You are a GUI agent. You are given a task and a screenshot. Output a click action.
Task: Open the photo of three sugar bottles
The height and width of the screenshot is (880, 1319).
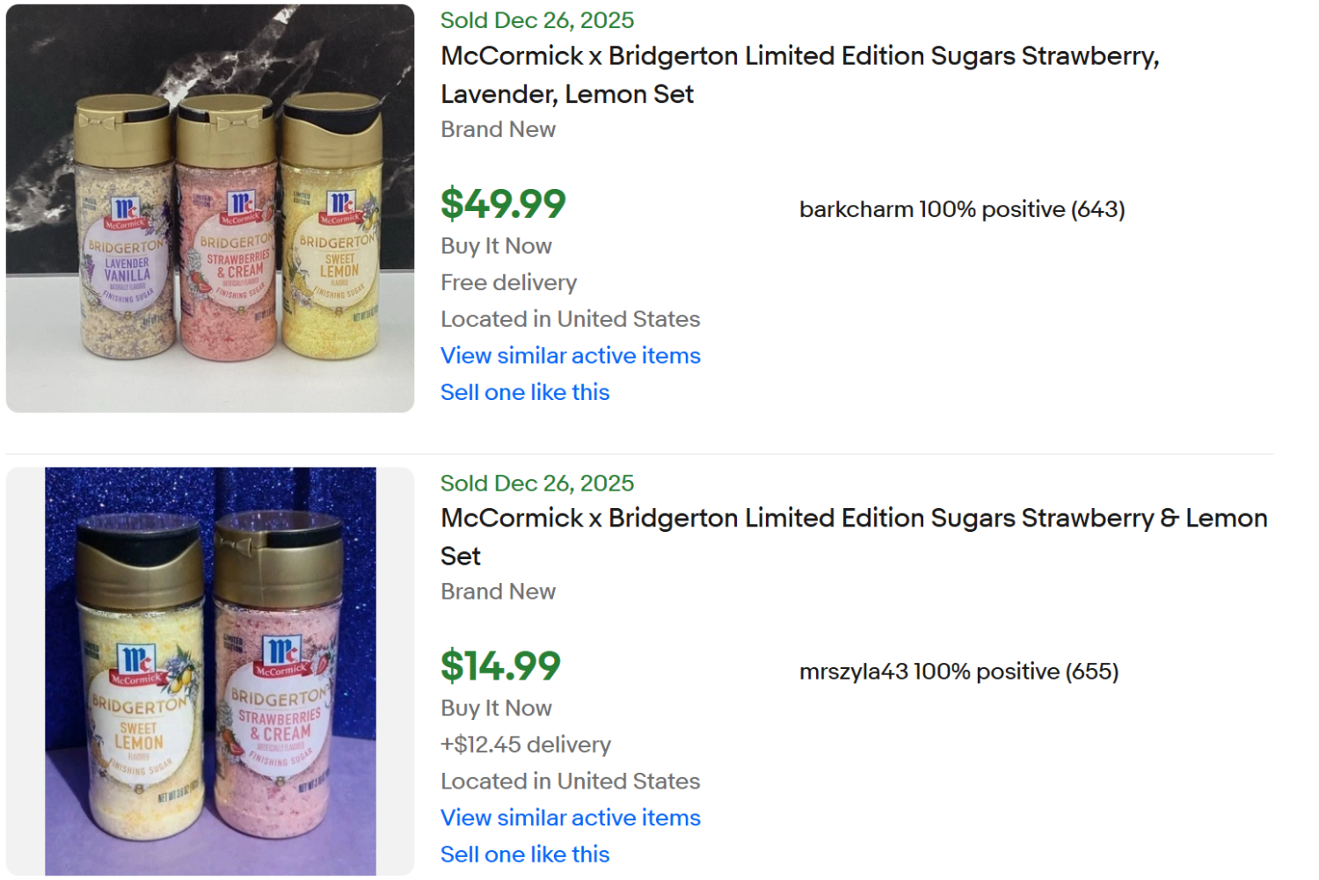click(208, 208)
